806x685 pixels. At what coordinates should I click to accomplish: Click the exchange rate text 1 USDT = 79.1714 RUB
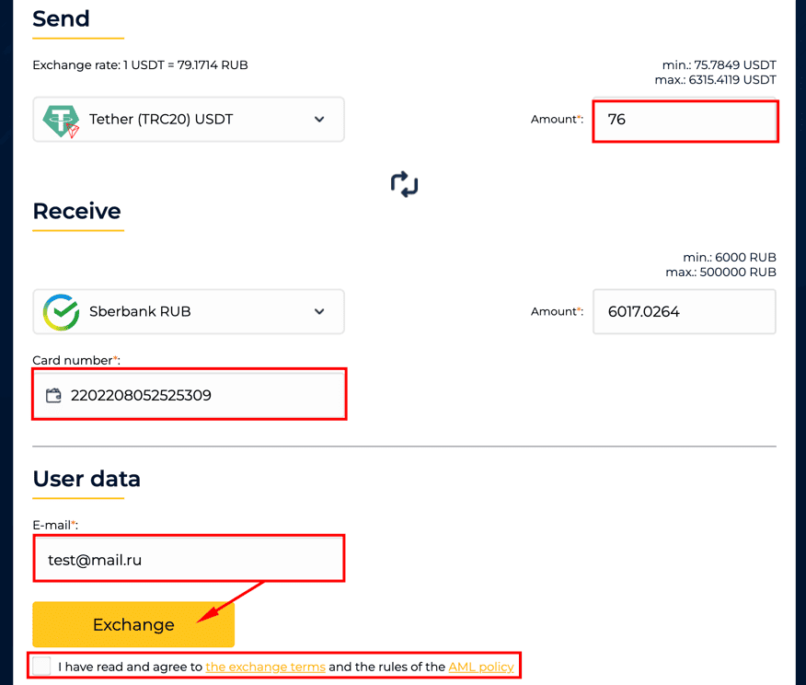tap(141, 64)
